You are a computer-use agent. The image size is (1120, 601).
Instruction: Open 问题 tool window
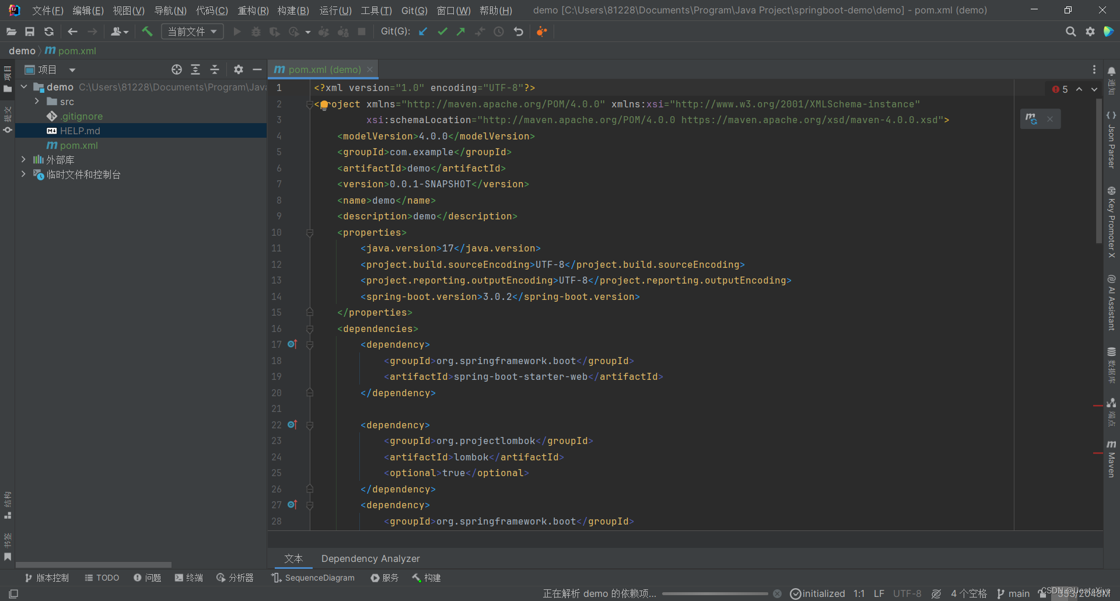pyautogui.click(x=147, y=578)
